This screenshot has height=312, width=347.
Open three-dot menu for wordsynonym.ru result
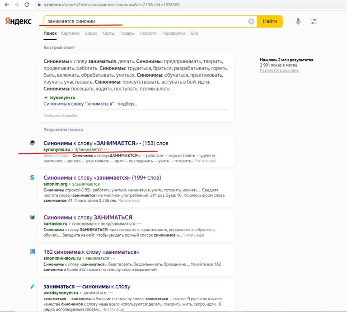pyautogui.click(x=110, y=293)
